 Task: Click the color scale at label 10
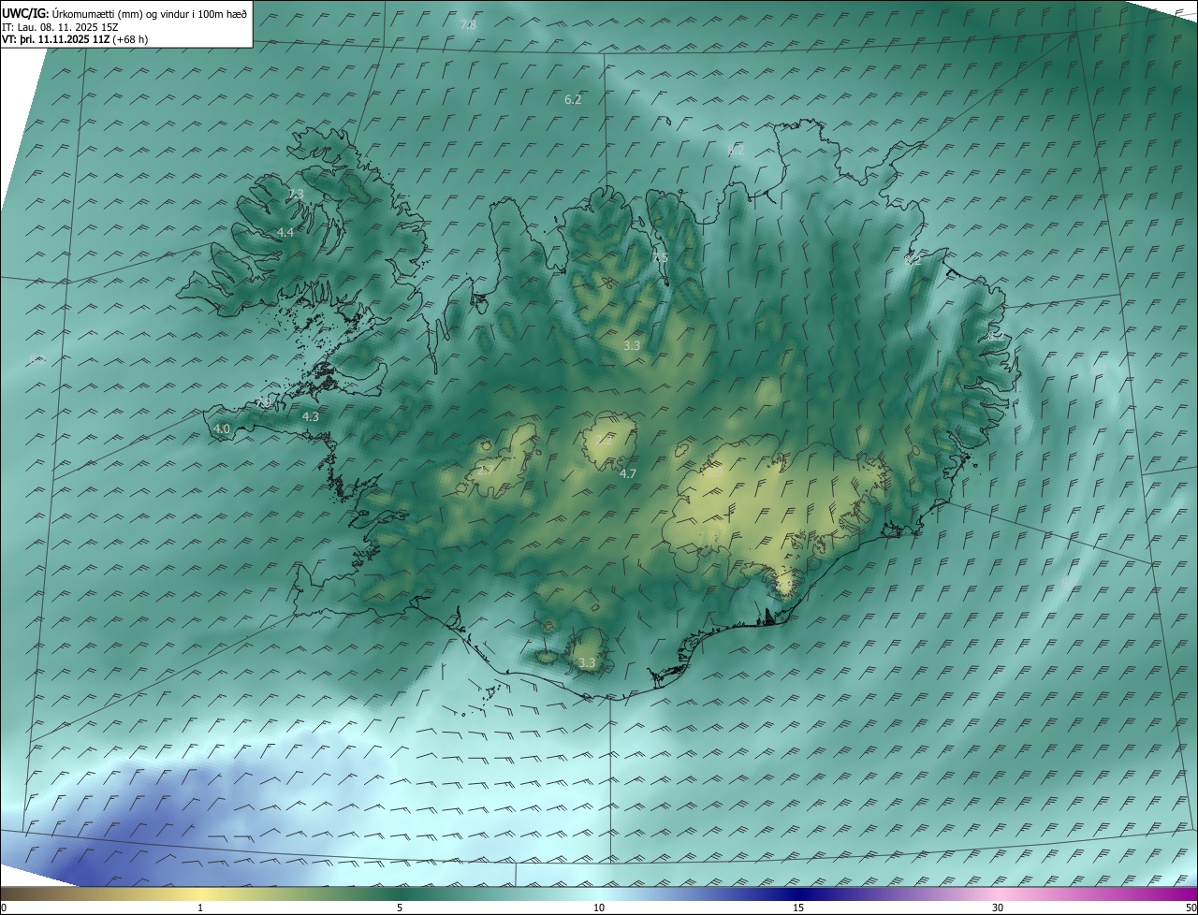(599, 908)
